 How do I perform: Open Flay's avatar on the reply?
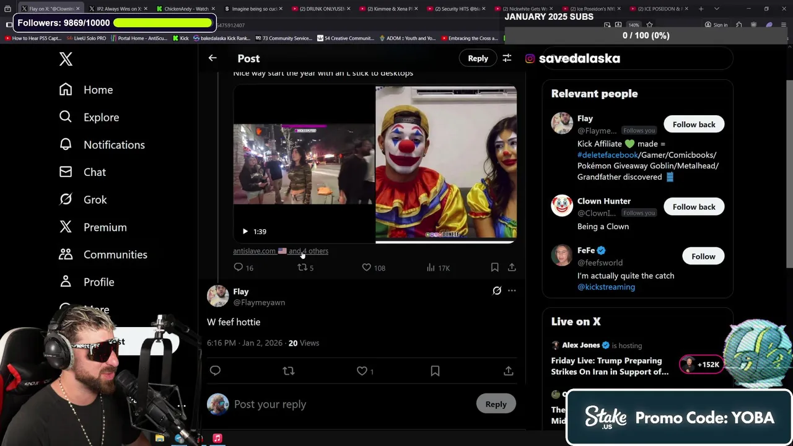(x=218, y=296)
